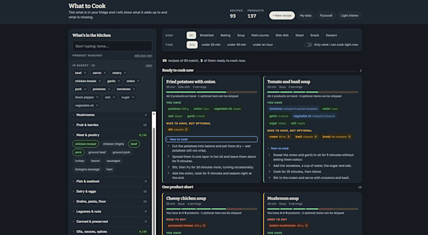Viewport: 428px width, 235px height.
Task: Select the turkey product chip
Action: (x=80, y=161)
